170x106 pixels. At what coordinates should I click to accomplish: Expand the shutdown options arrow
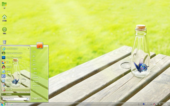coord(41,99)
